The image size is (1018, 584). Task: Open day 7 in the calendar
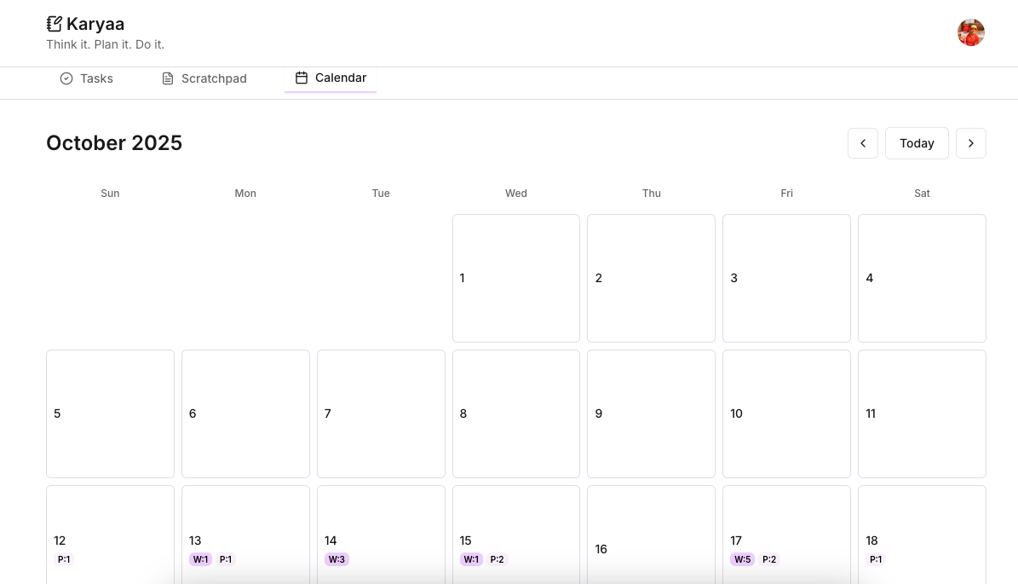pyautogui.click(x=381, y=413)
